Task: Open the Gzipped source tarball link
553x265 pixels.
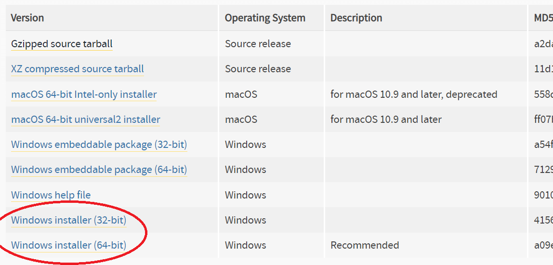Action: click(62, 44)
